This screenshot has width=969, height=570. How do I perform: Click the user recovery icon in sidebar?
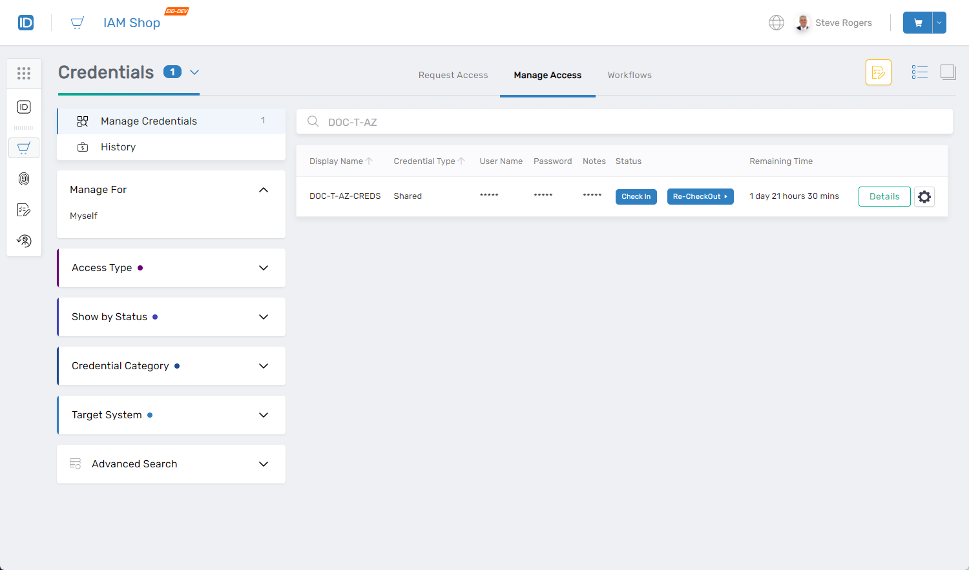(x=24, y=241)
